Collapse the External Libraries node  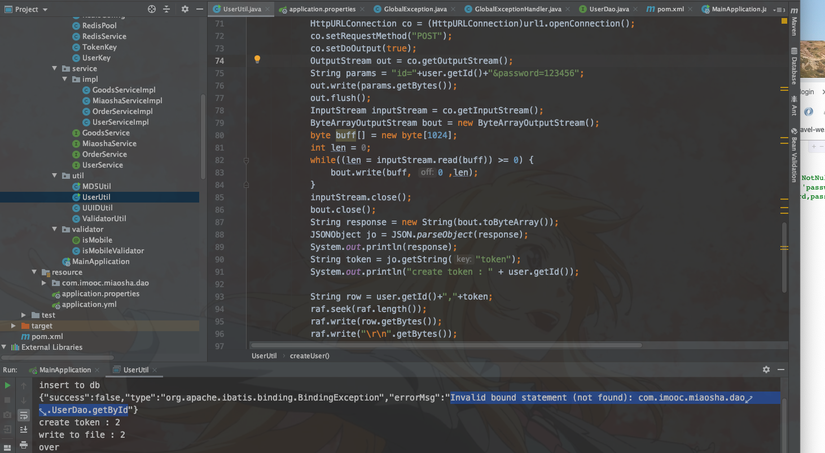(4, 347)
